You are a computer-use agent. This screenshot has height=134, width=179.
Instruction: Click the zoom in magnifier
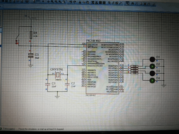52,2
